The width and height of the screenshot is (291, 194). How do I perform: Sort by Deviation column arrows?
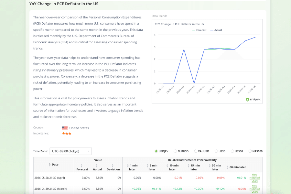pos(113,166)
